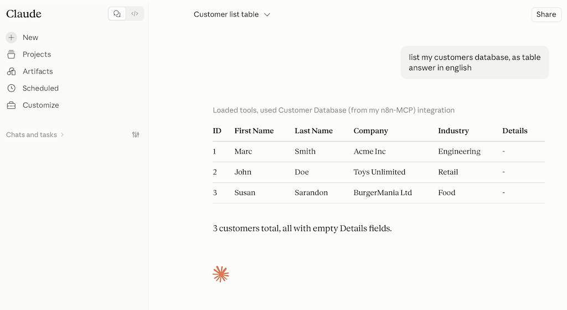Click the user message bubble
The width and height of the screenshot is (567, 310).
tap(475, 62)
